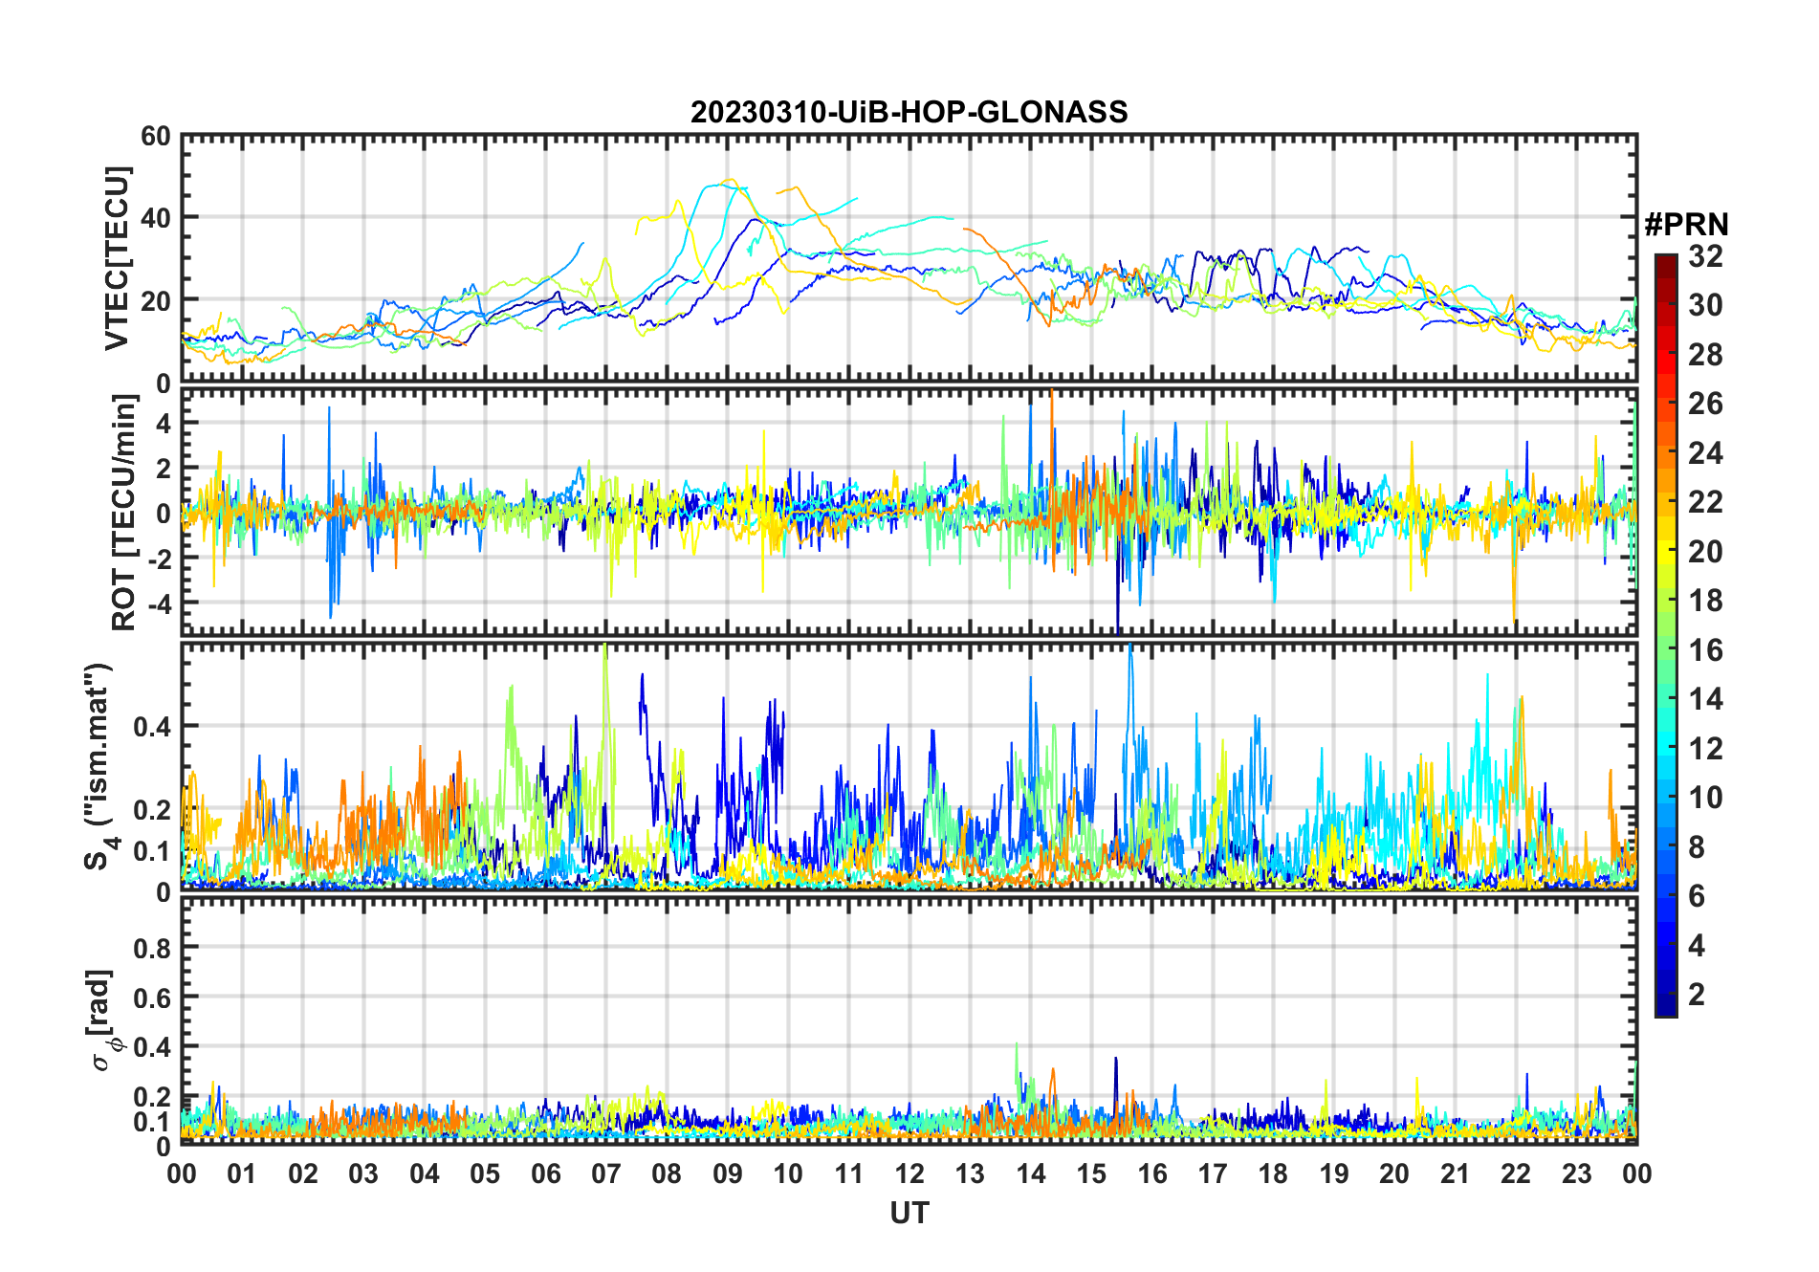Pick the "04" hour tick on UT axis
The height and width of the screenshot is (1272, 1819).
(425, 1173)
